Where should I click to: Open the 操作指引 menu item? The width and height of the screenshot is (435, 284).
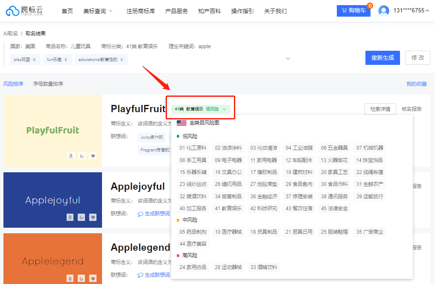point(241,11)
